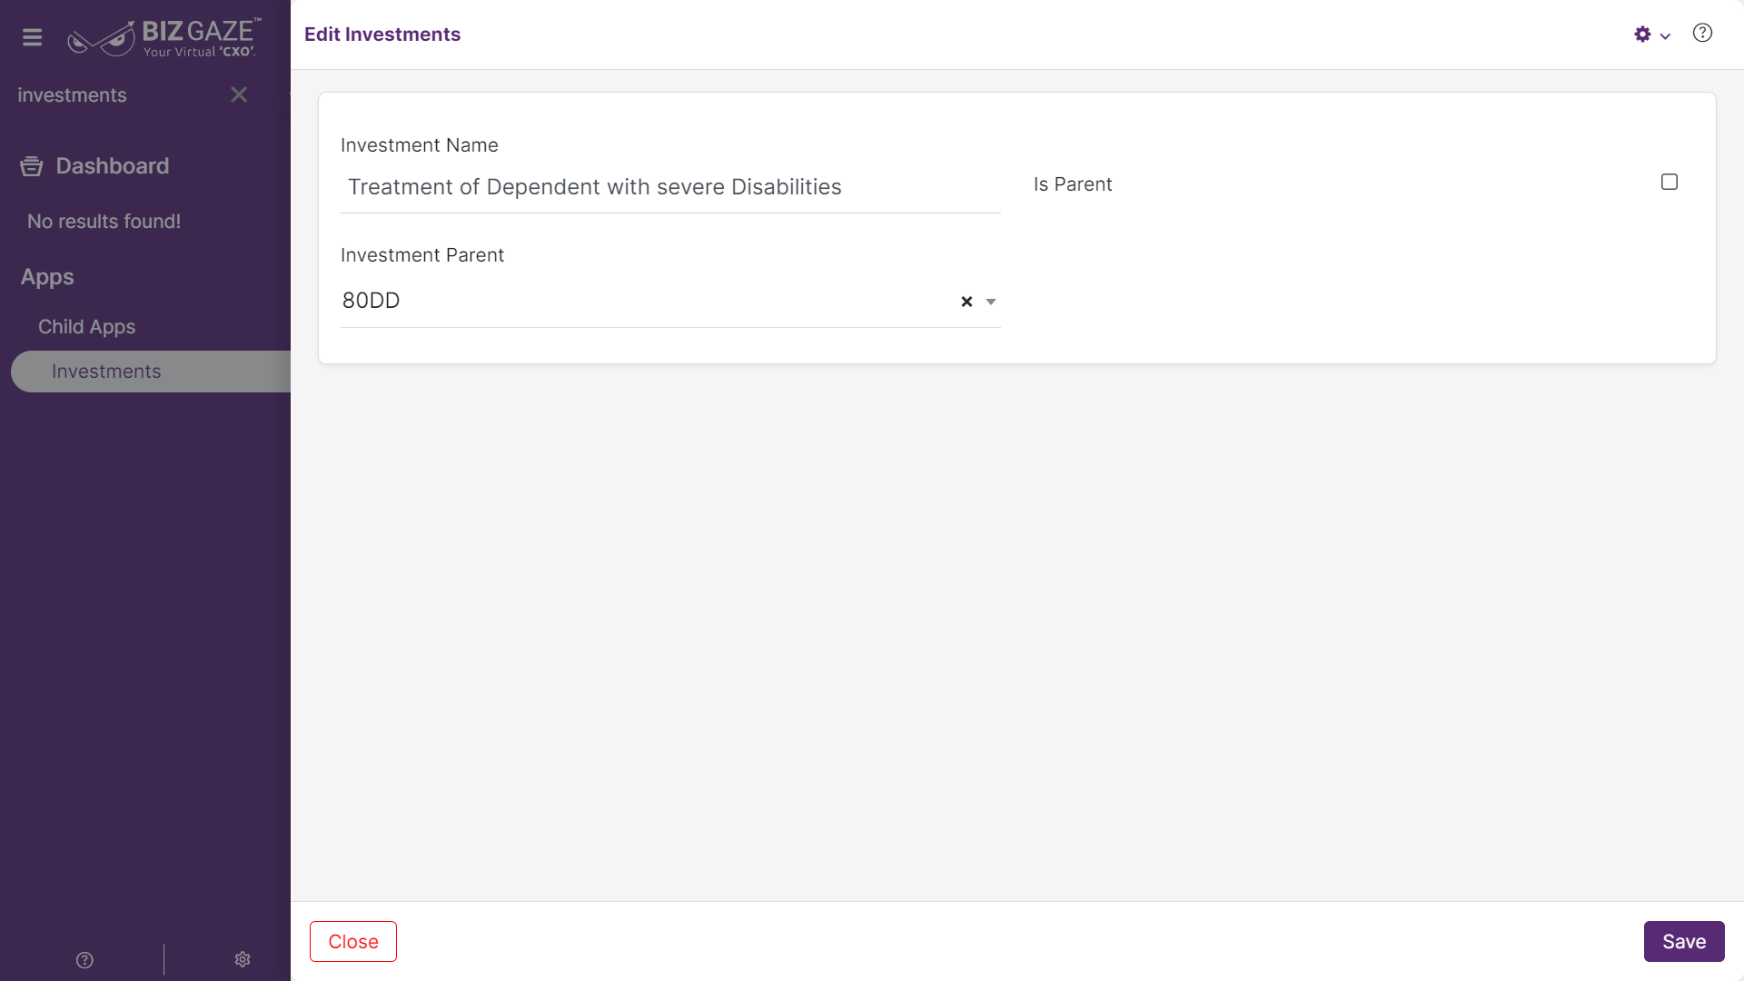This screenshot has width=1744, height=981.
Task: Open sidebar bottom settings gear icon
Action: point(243,959)
